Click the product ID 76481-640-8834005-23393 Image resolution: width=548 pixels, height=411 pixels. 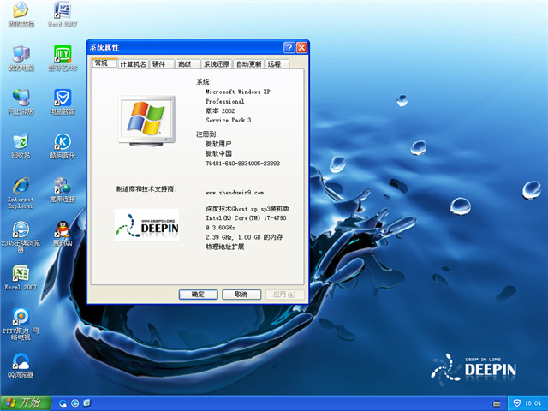242,164
